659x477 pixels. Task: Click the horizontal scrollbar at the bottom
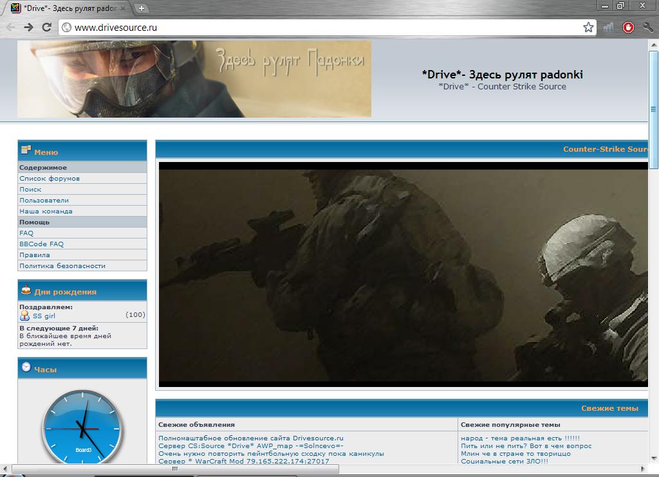[x=174, y=469]
